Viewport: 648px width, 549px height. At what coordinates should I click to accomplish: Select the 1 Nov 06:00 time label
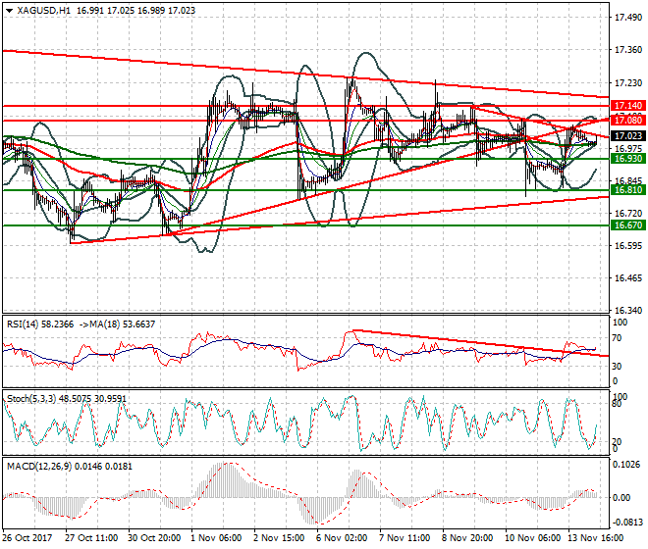coord(216,538)
